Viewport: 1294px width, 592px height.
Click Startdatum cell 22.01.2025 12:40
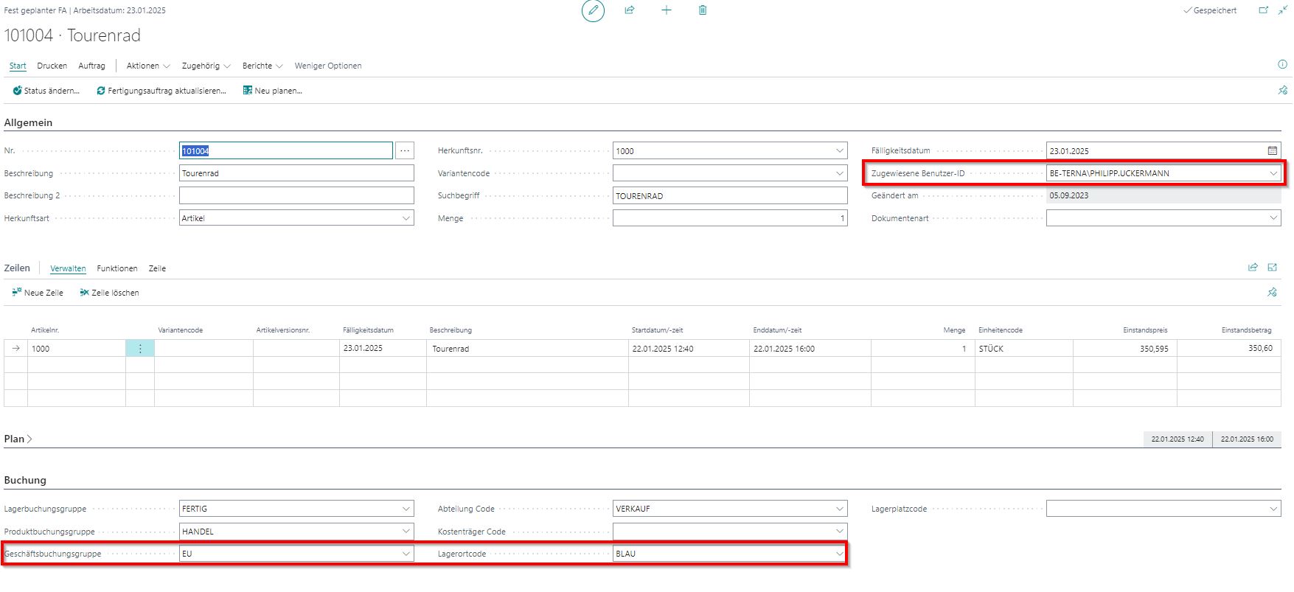pos(689,349)
